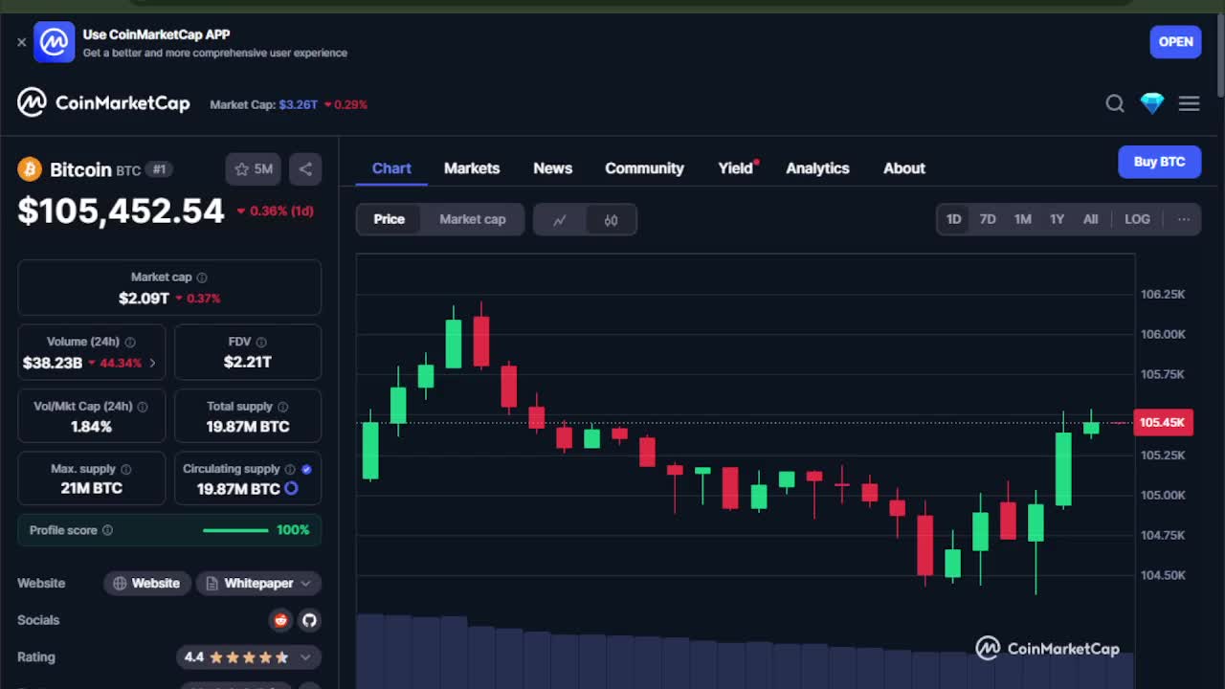
Task: Click the page vertical scrollbar
Action: pyautogui.click(x=1219, y=57)
